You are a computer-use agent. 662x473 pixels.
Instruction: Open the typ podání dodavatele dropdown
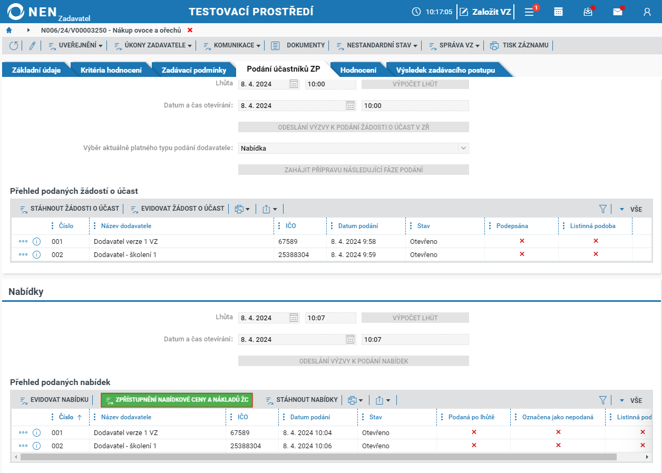point(463,148)
